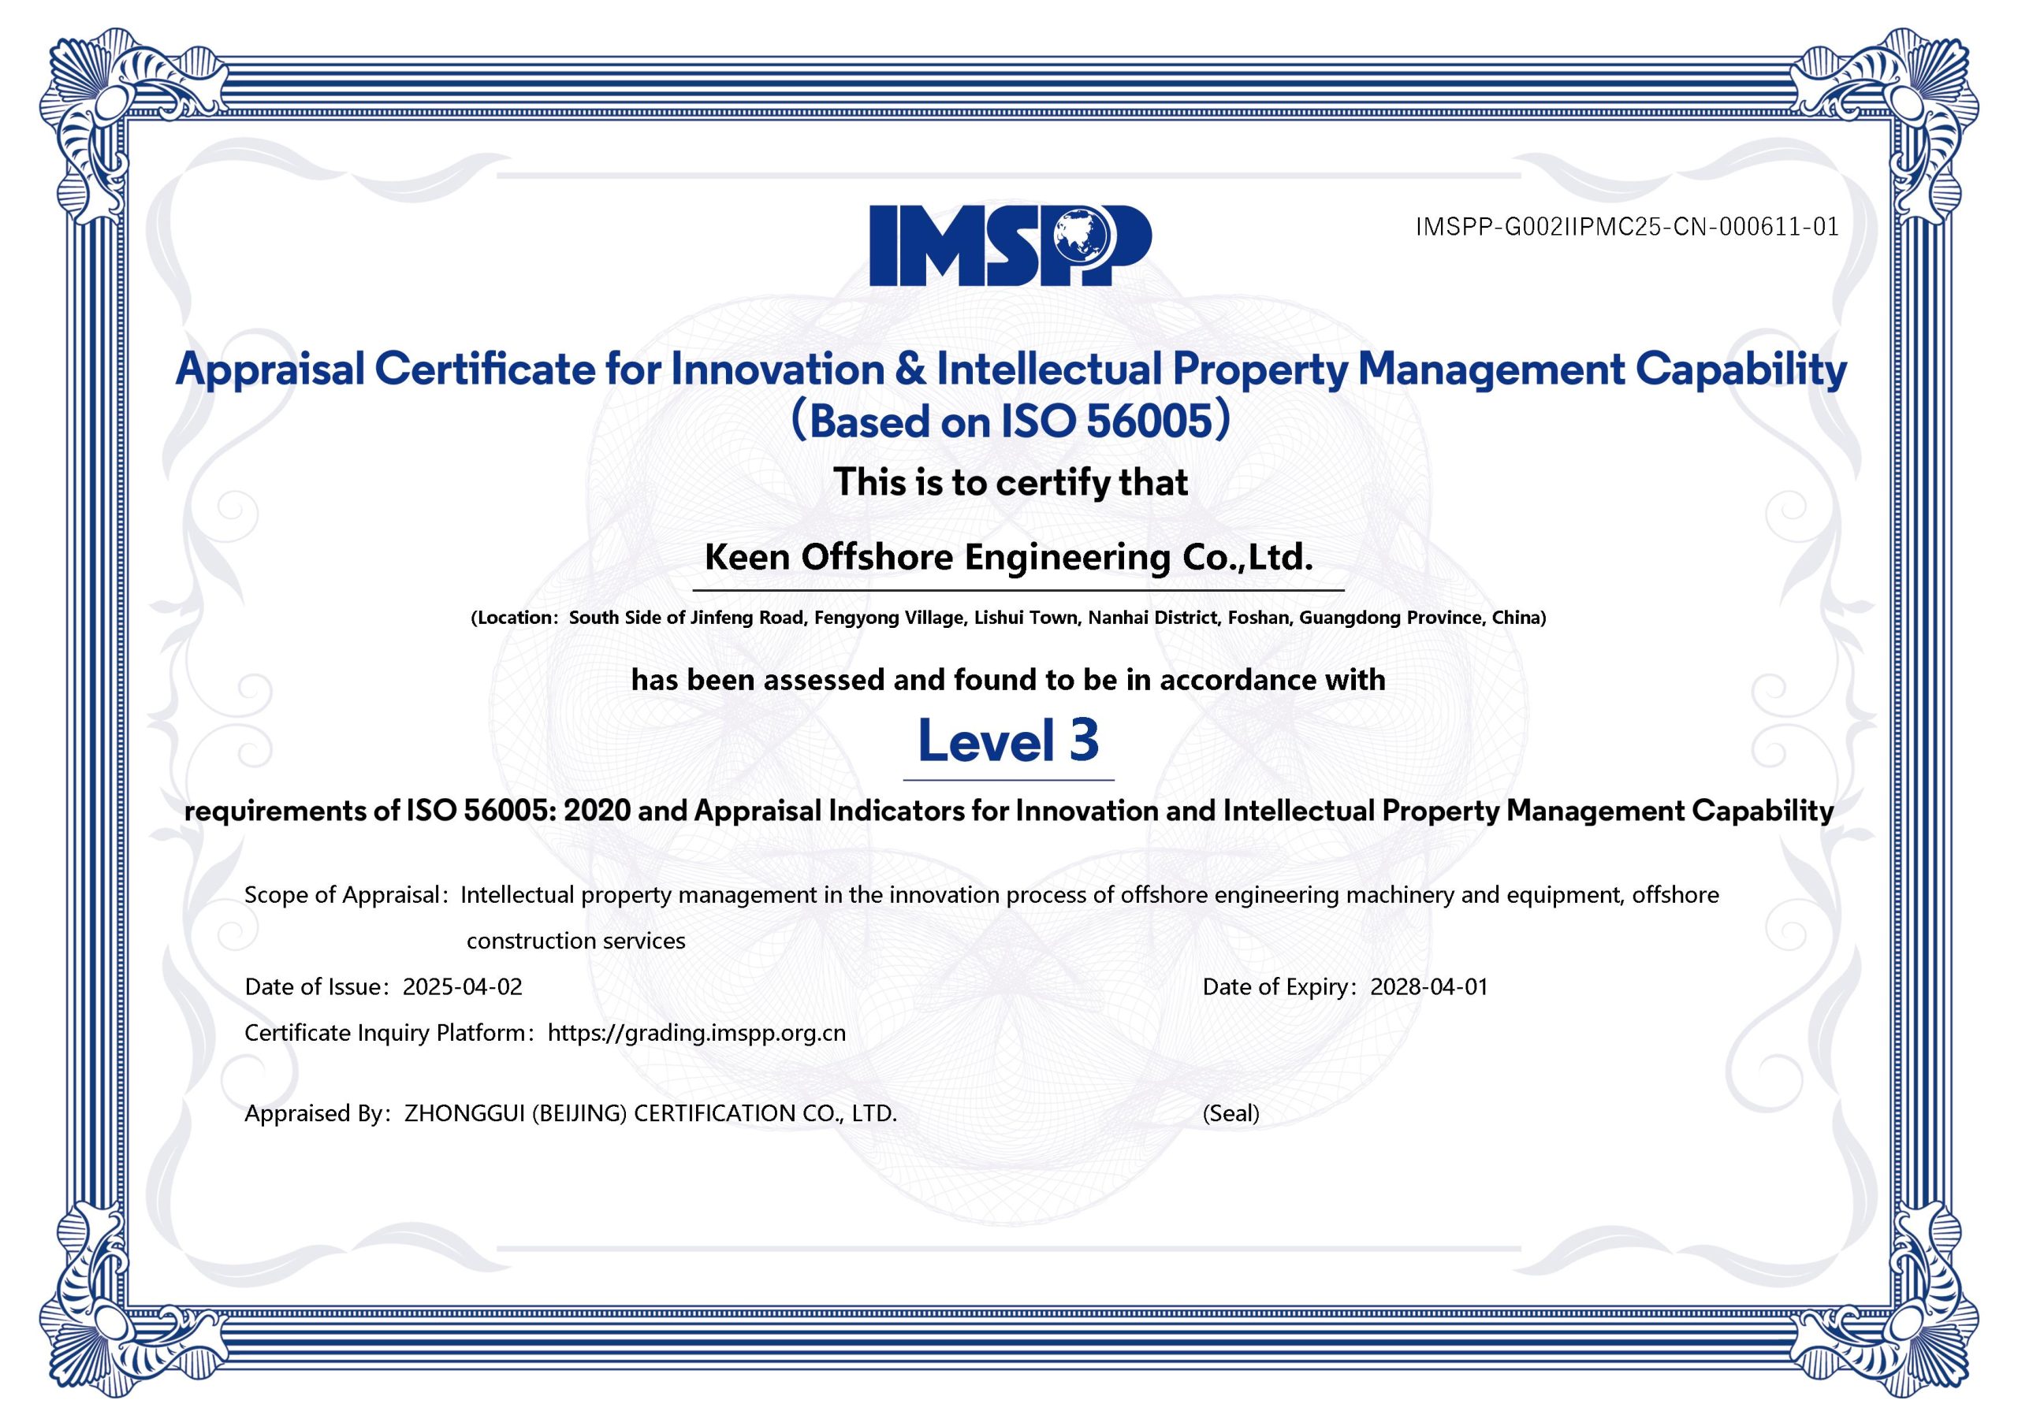The width and height of the screenshot is (2018, 1426).
Task: Click the Scope of Appraisal description
Action: pos(1088,895)
